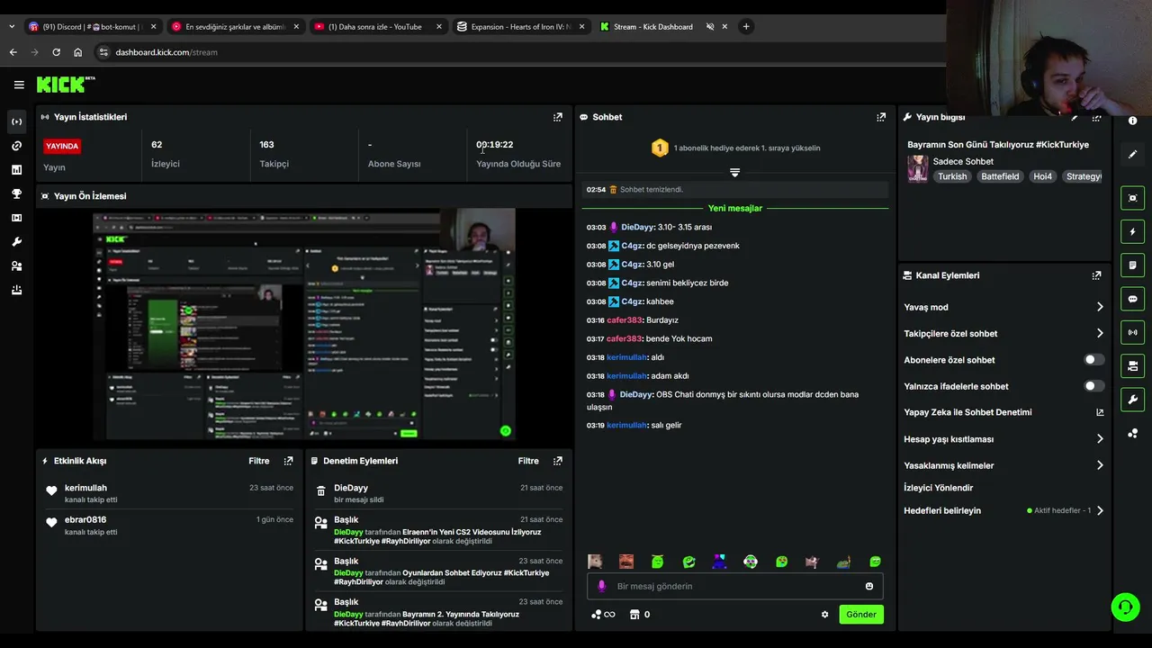Open the bar chart analytics sidebar icon

16,169
